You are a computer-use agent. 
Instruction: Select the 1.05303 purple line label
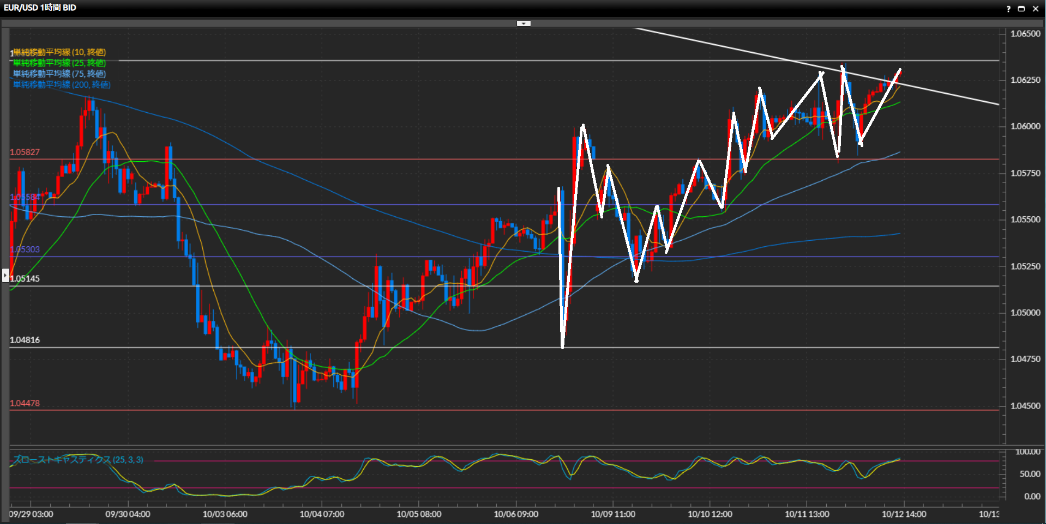25,249
